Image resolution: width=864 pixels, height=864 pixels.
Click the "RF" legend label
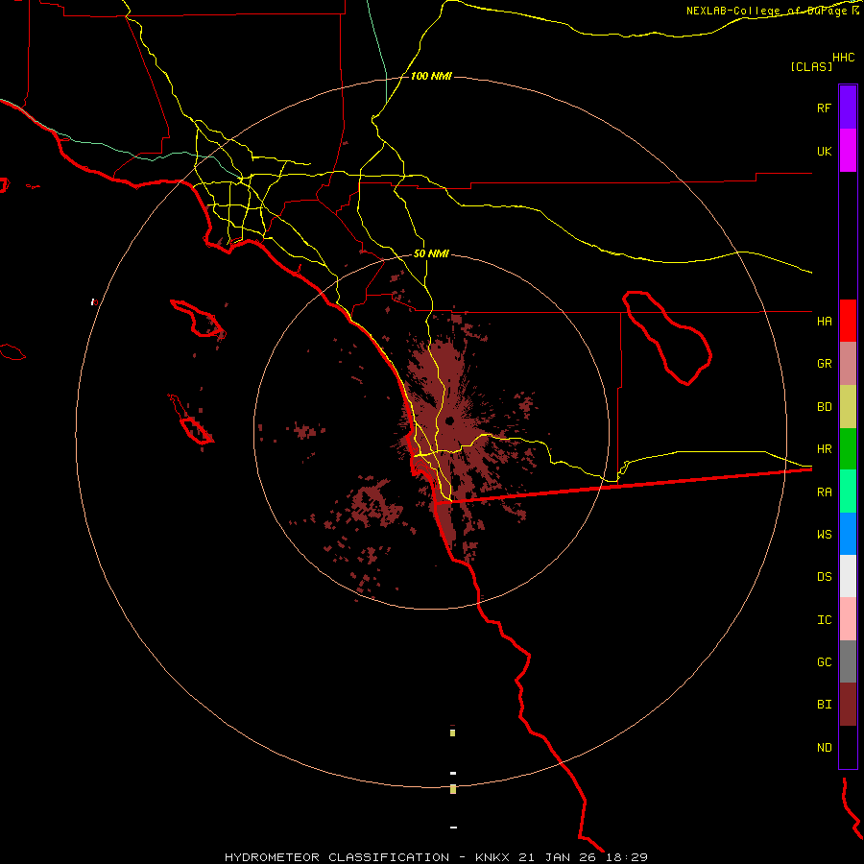[824, 108]
